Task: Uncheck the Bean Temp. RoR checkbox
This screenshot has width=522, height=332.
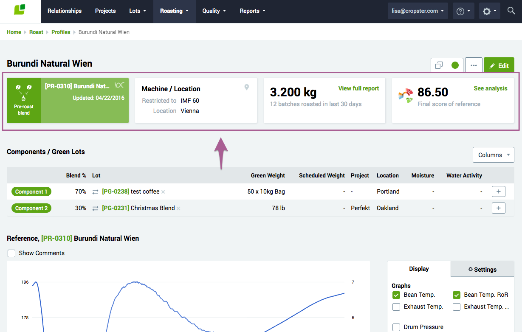Action: pyautogui.click(x=457, y=295)
